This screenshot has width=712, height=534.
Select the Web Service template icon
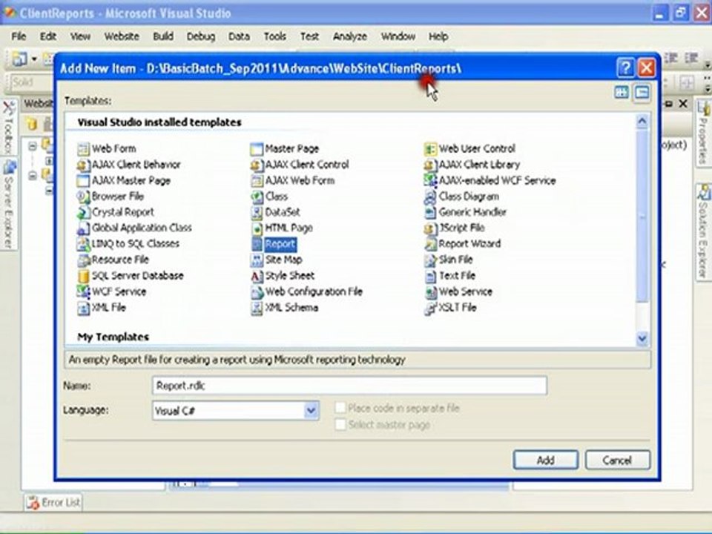(430, 291)
